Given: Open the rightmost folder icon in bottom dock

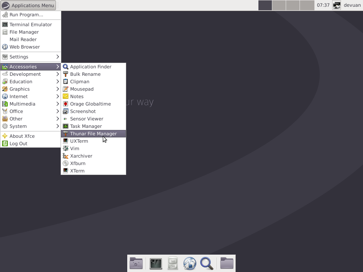Looking at the screenshot, I should [227, 263].
